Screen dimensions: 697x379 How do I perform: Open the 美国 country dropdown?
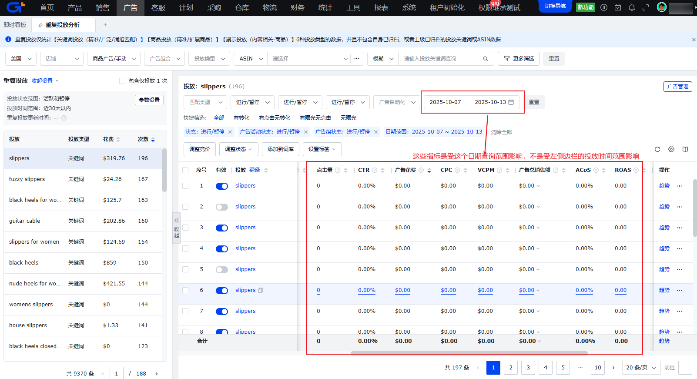(21, 59)
